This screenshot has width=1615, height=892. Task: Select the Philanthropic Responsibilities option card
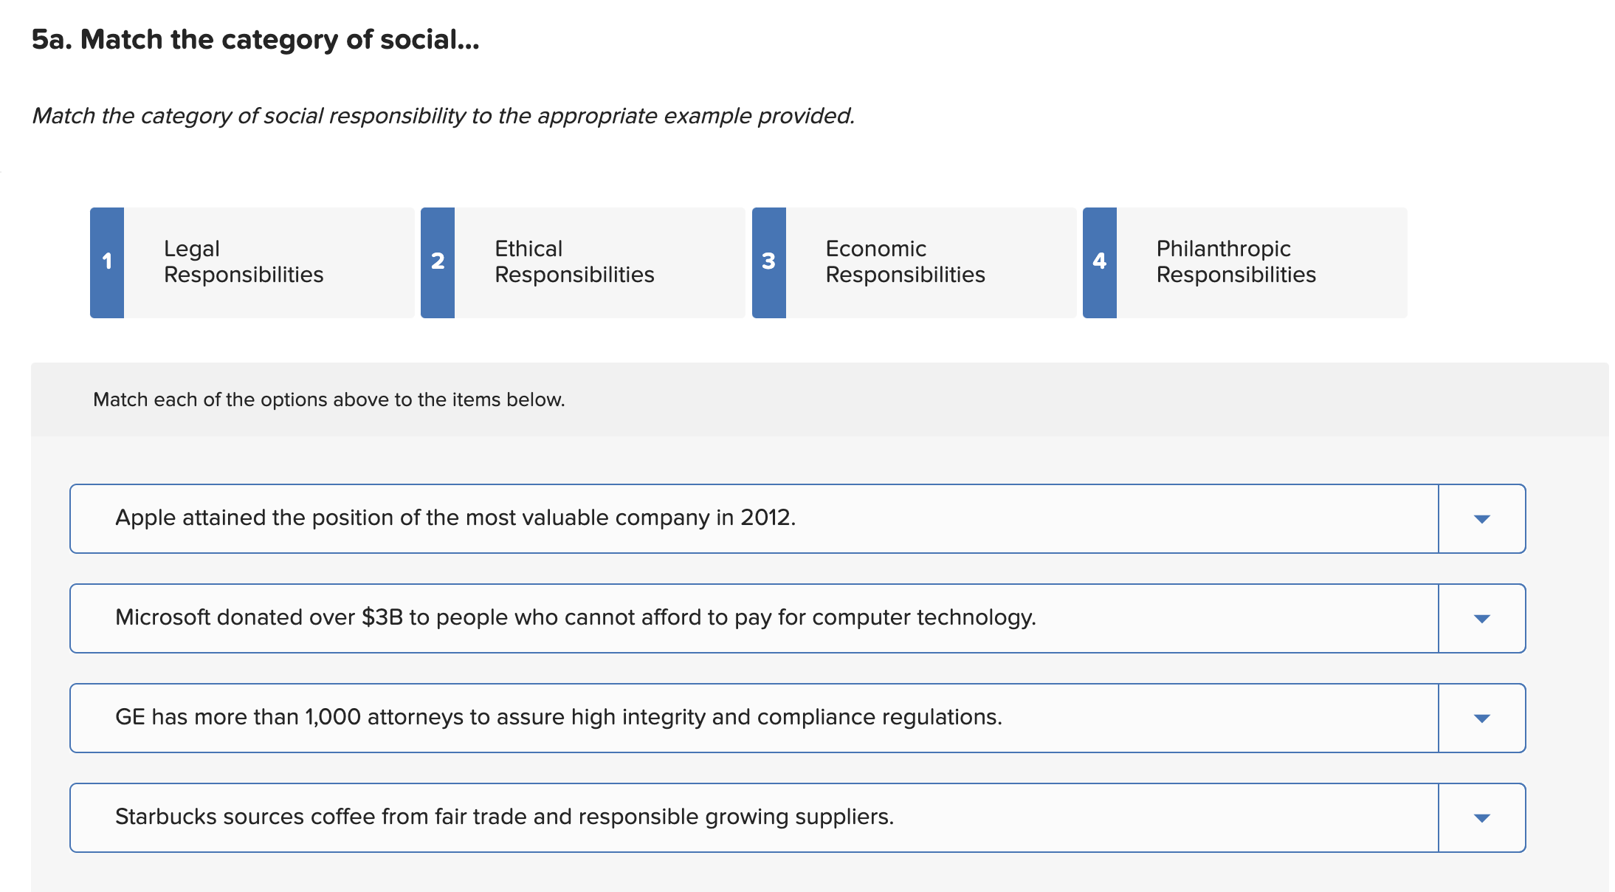pos(1244,263)
